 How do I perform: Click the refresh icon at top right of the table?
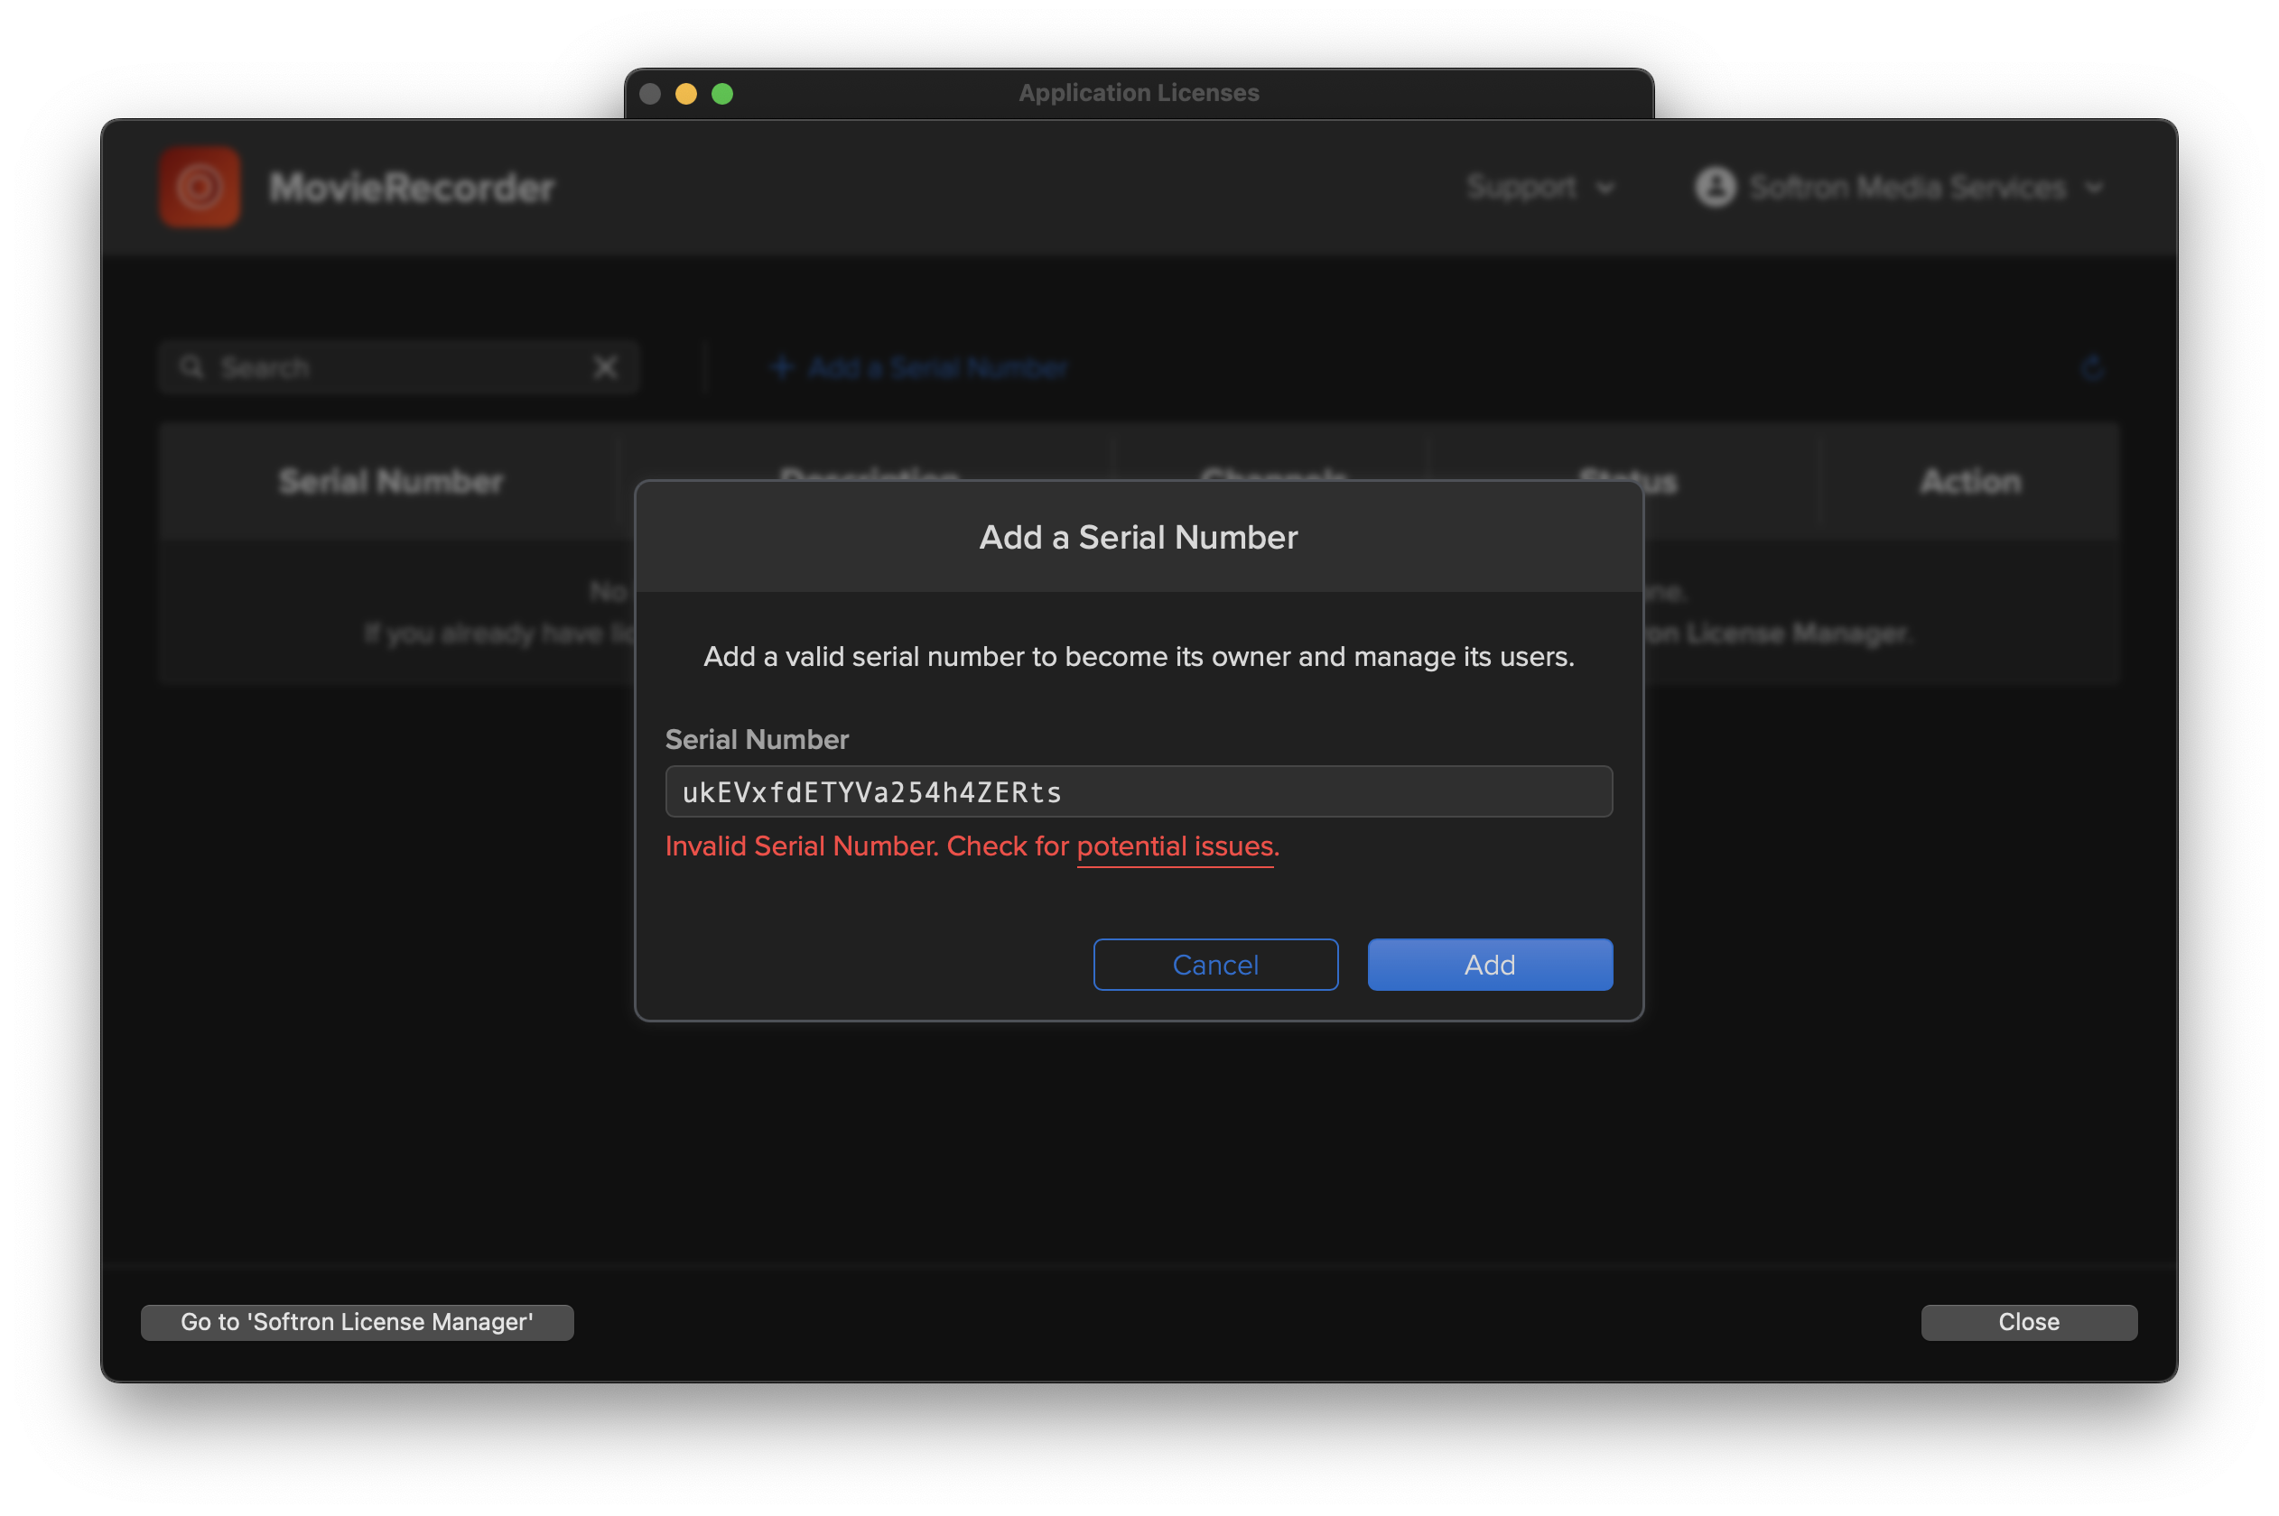pos(2091,367)
